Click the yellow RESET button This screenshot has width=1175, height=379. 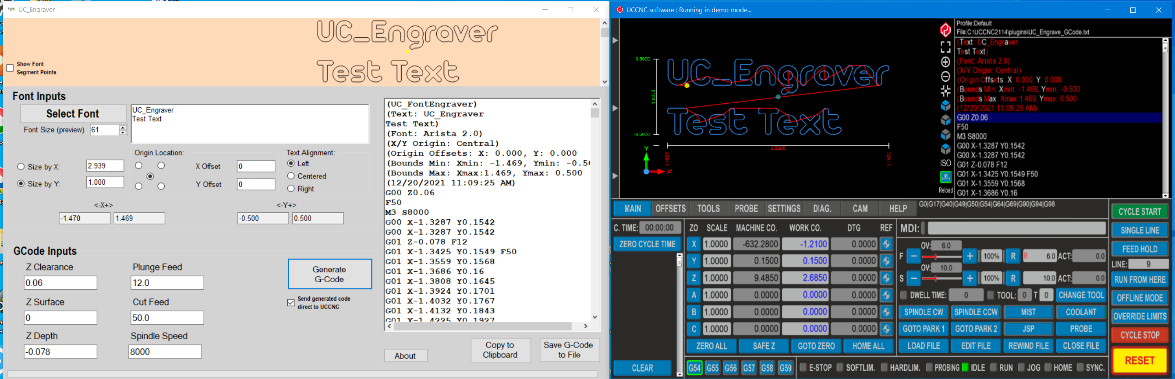click(x=1139, y=360)
